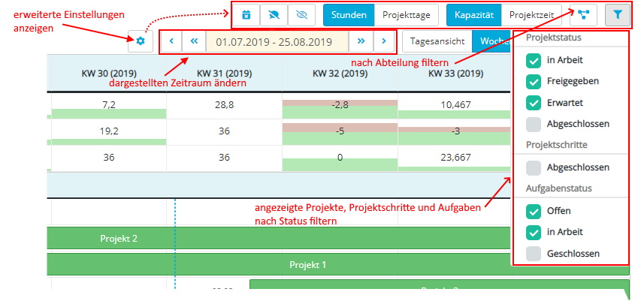Toggle the crossed-out eye visibility icon
The width and height of the screenshot is (635, 307).
tap(301, 15)
